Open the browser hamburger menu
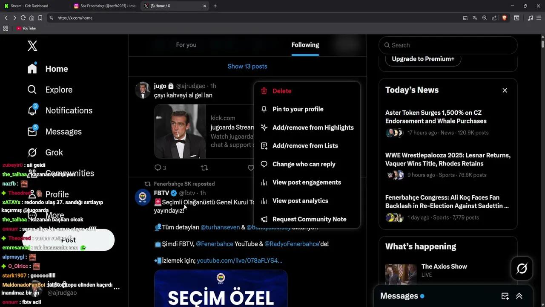This screenshot has height=307, width=545. pyautogui.click(x=539, y=18)
